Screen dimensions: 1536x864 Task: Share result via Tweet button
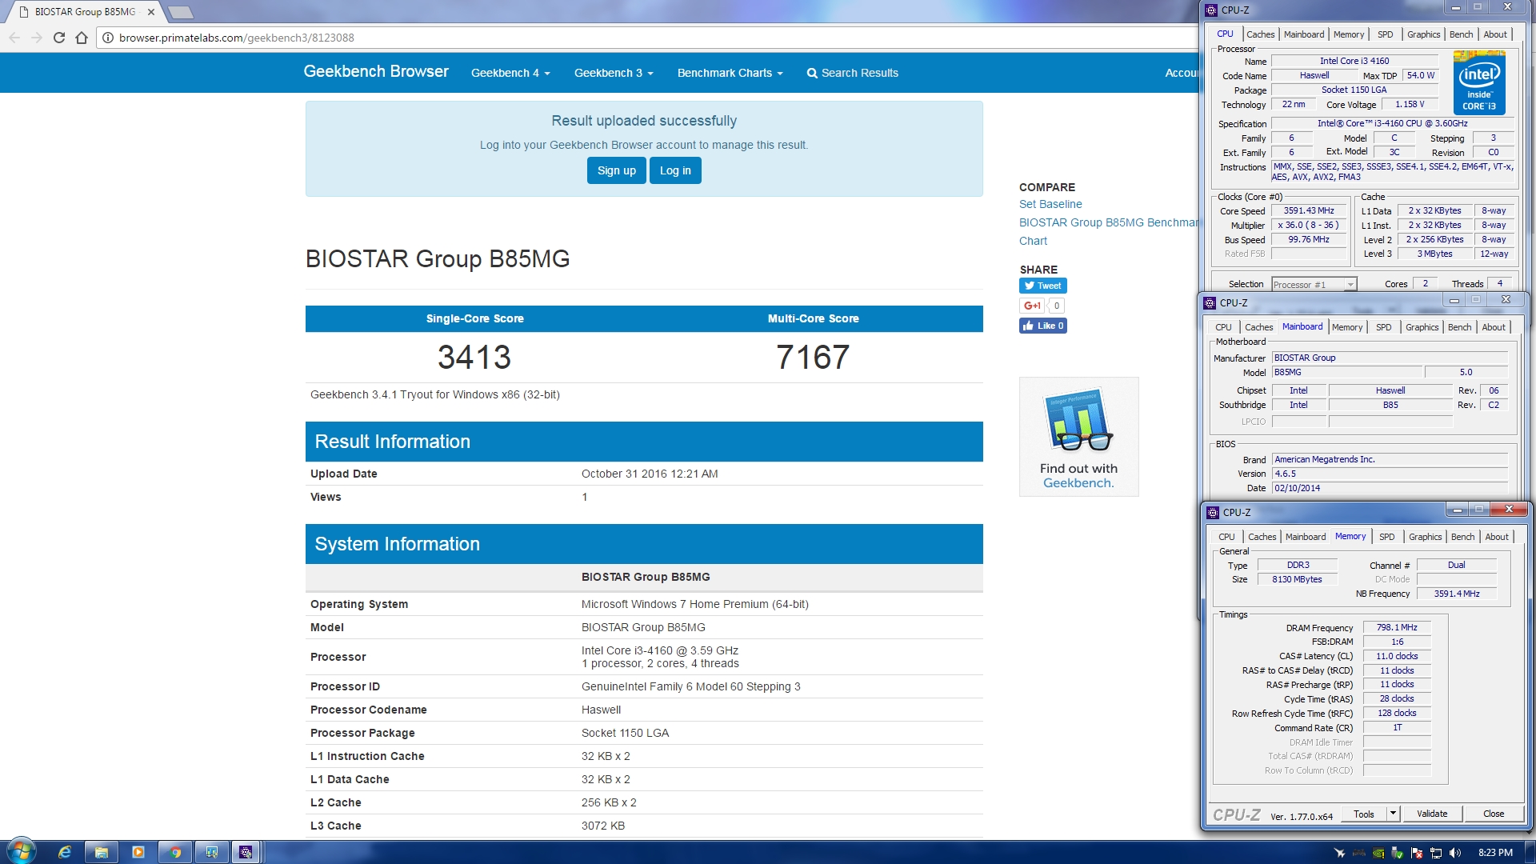pyautogui.click(x=1042, y=286)
